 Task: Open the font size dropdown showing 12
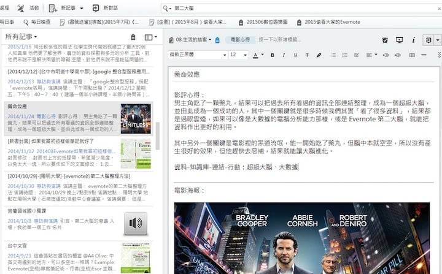[238, 55]
